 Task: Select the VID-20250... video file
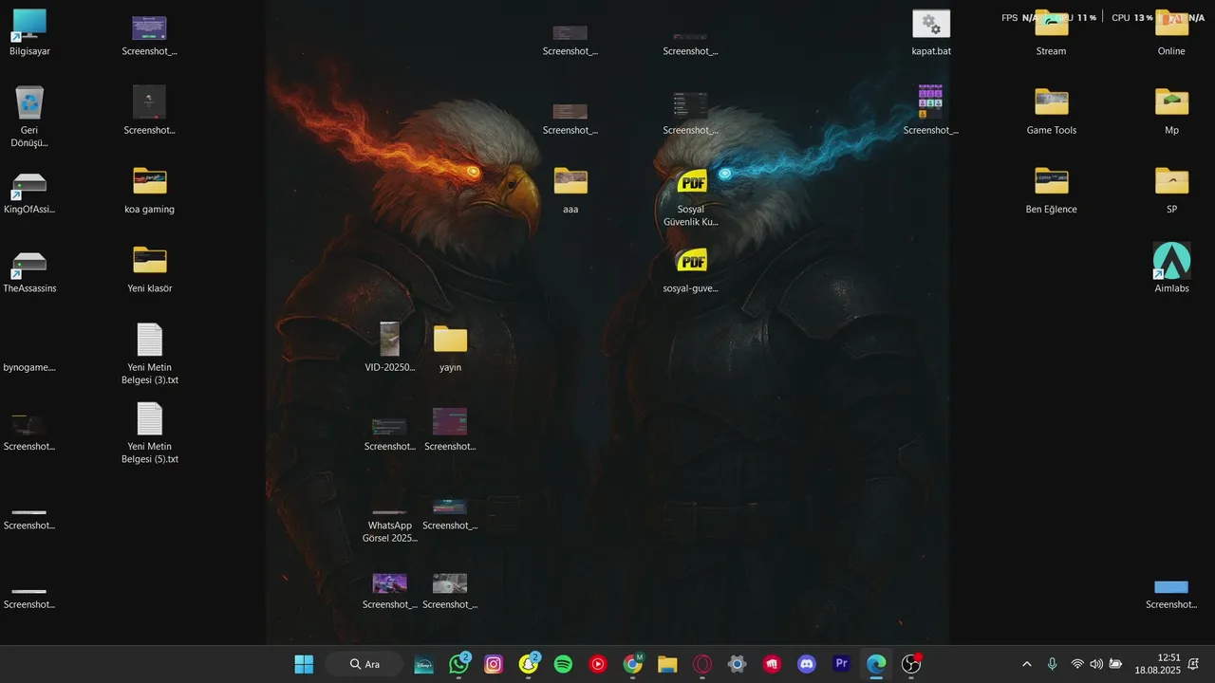pos(390,347)
